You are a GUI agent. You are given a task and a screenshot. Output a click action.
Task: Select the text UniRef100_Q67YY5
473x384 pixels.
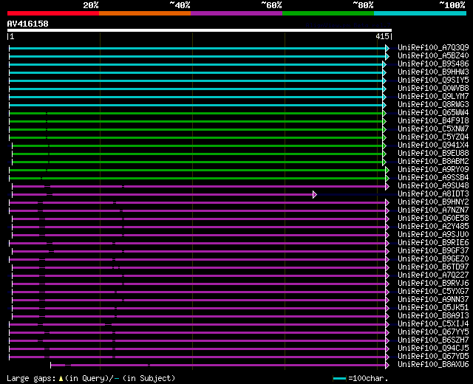click(x=433, y=332)
